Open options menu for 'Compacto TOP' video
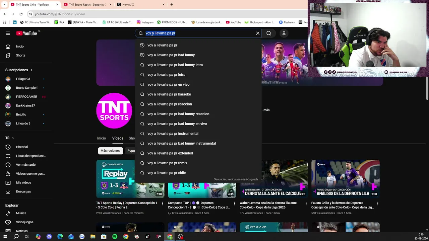The image size is (429, 241). [234, 203]
